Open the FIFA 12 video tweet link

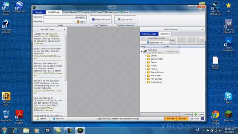tap(49, 36)
